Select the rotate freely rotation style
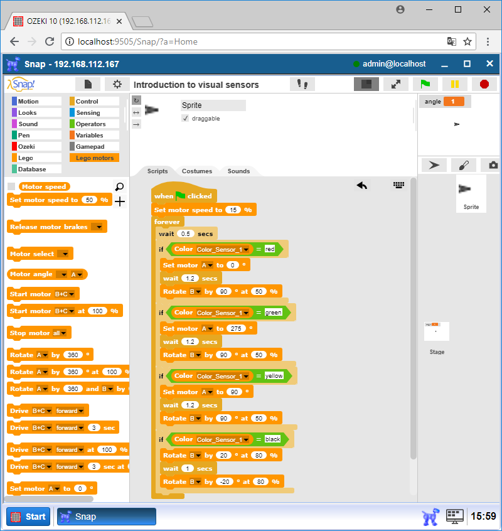Screen dimensions: 502x531 coord(136,100)
